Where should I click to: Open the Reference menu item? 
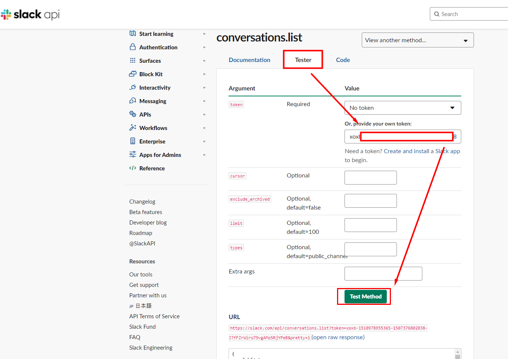click(152, 168)
